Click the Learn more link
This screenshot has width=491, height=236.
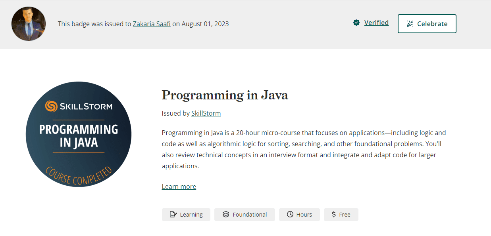pos(179,187)
